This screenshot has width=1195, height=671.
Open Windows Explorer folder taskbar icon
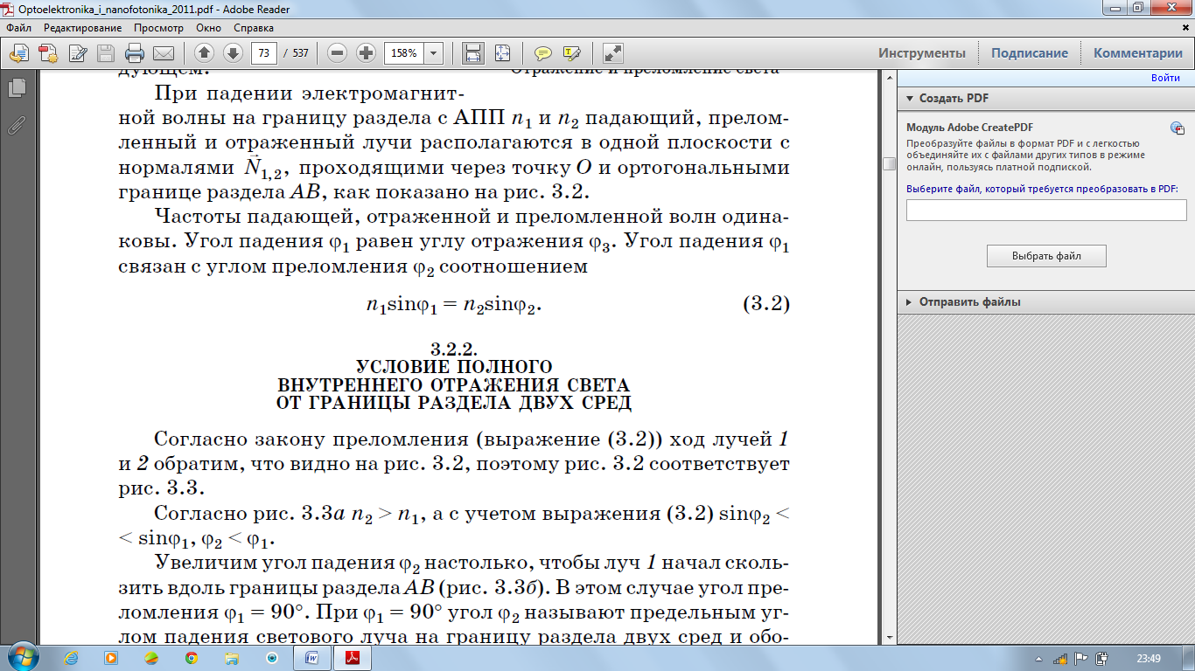pos(232,658)
